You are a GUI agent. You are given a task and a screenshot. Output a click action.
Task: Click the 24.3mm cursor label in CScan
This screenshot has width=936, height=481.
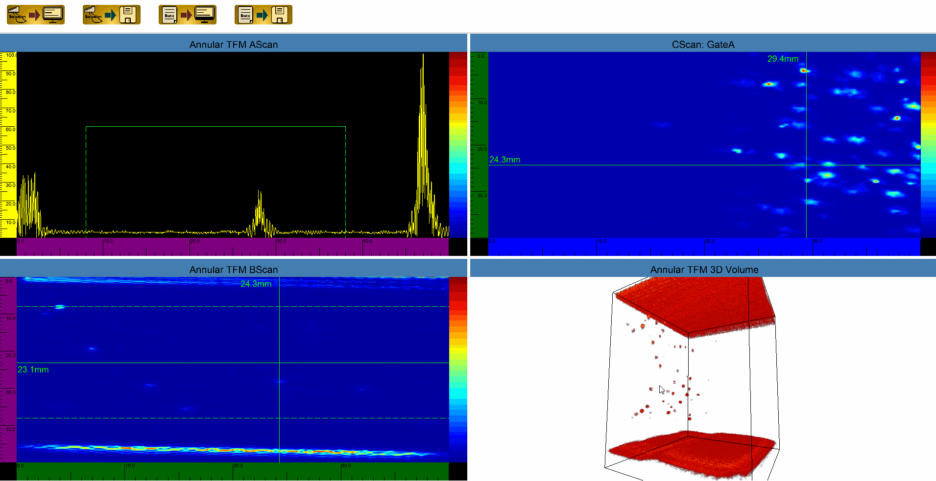click(504, 160)
